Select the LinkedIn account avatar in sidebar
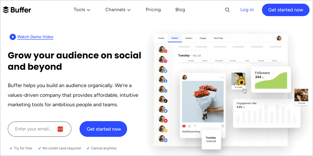313x156 pixels. [163, 89]
